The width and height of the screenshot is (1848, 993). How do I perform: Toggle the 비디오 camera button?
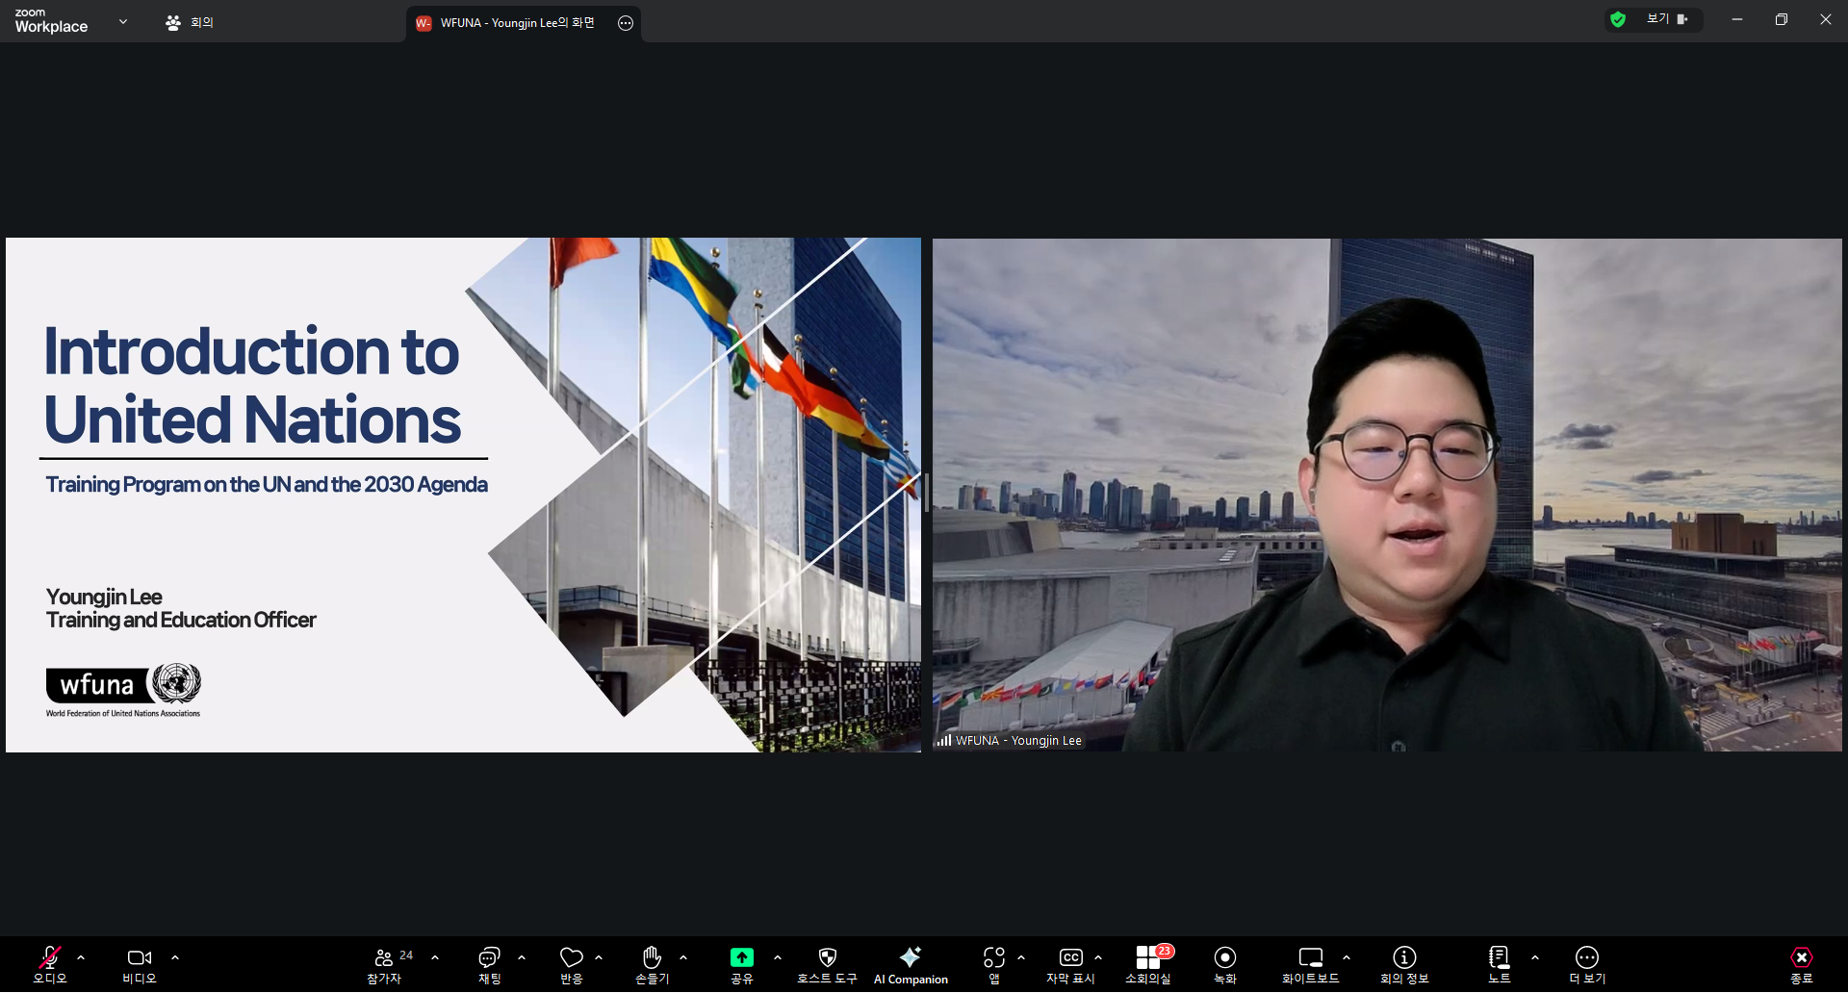[140, 964]
